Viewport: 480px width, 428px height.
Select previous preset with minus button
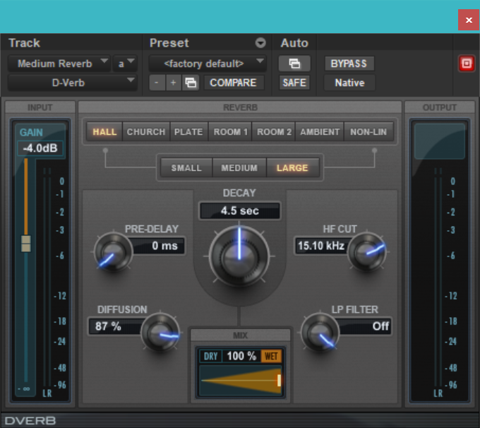click(x=157, y=83)
